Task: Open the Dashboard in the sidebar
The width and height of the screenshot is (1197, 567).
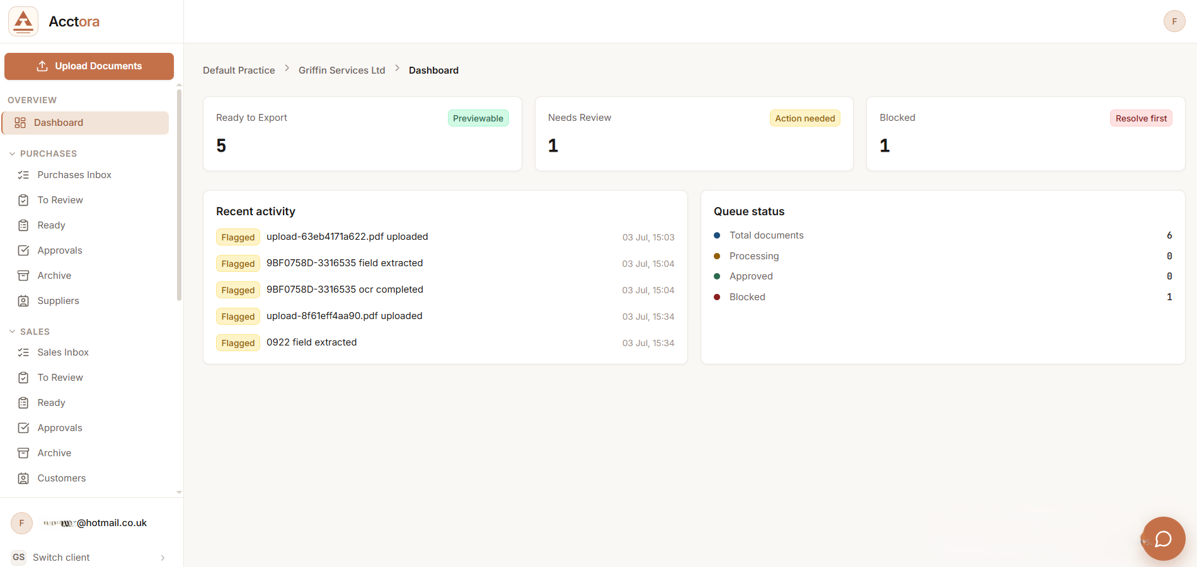Action: [85, 123]
